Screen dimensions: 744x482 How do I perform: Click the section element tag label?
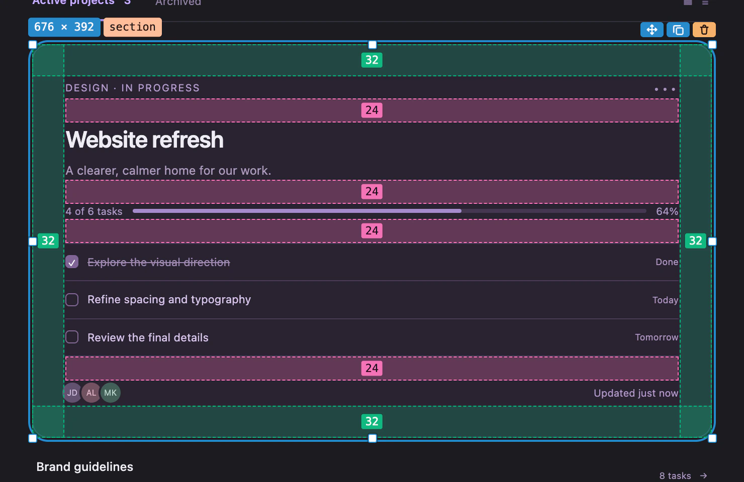point(133,27)
